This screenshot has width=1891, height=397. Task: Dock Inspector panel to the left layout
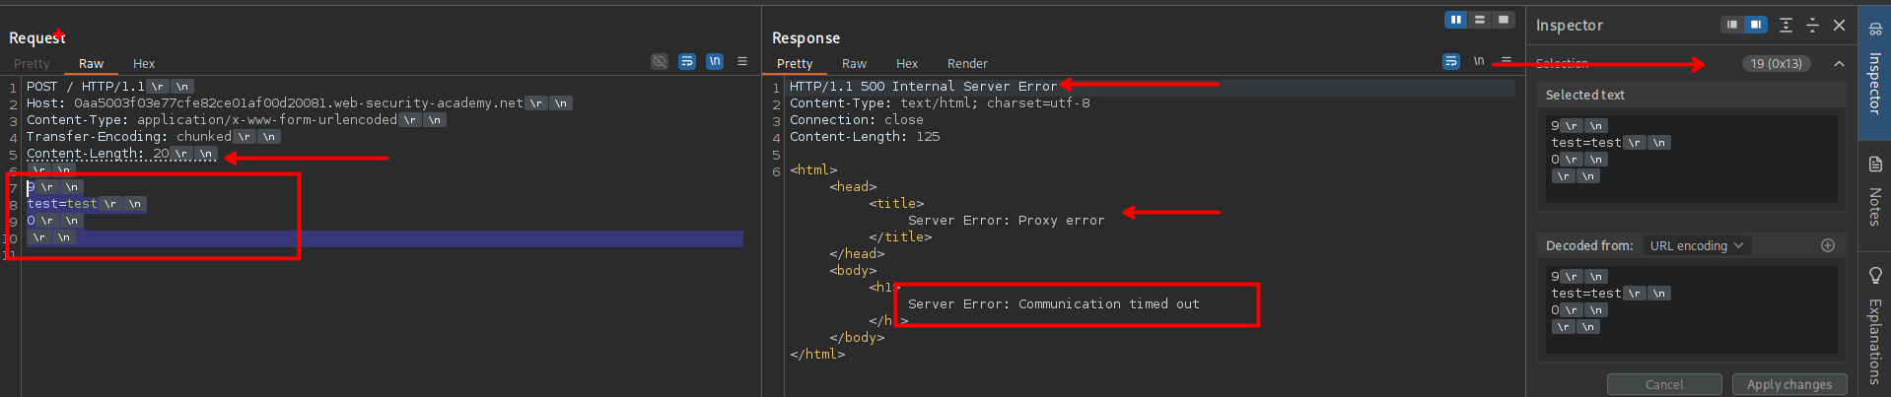pos(1731,26)
